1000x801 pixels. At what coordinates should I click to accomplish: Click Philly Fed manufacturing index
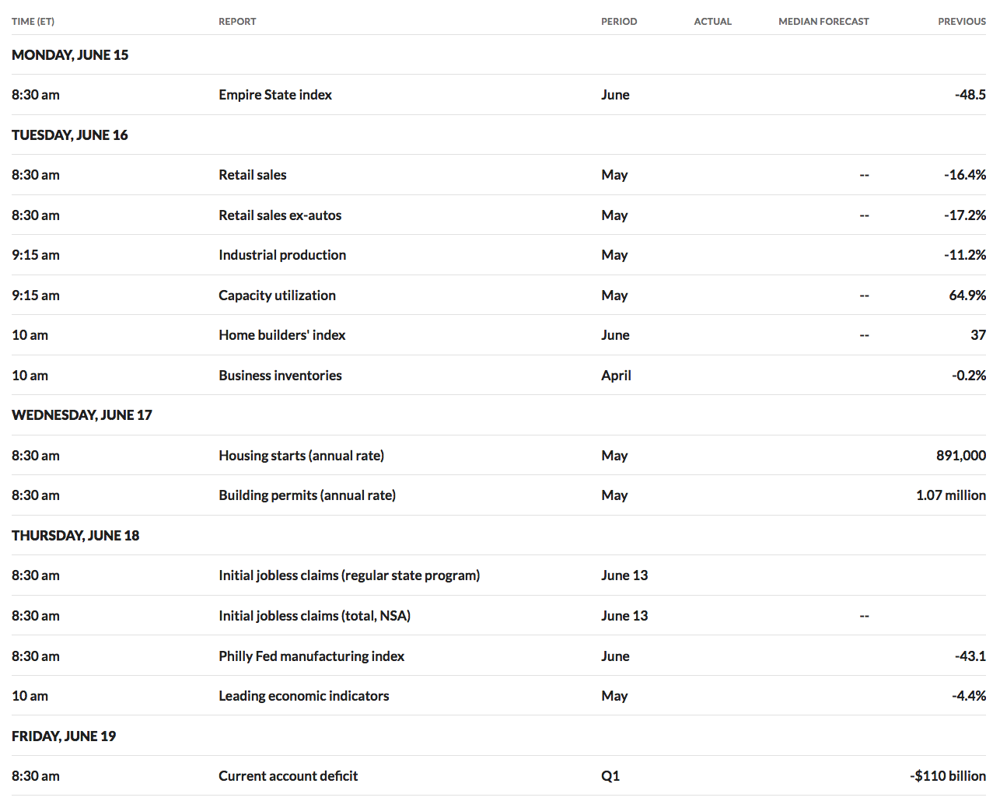point(311,656)
